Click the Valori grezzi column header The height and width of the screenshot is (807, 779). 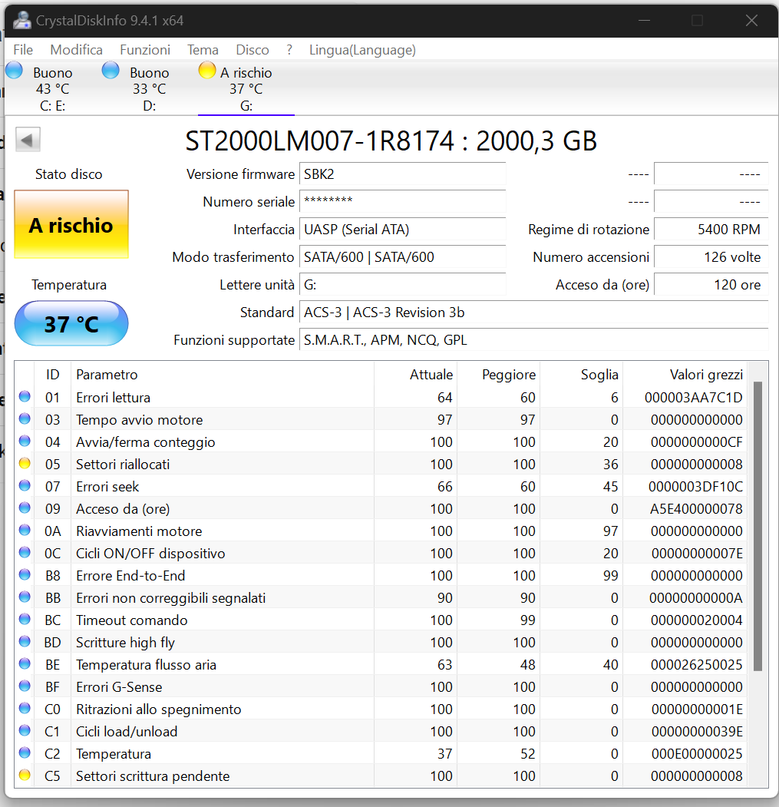click(x=685, y=374)
